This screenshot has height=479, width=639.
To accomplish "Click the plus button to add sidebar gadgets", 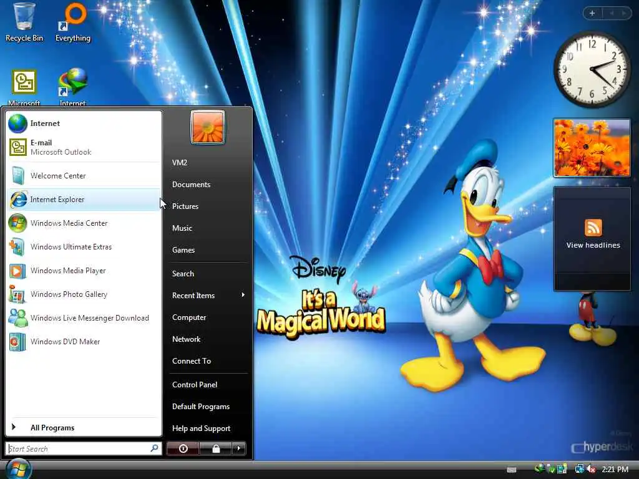I will (592, 13).
